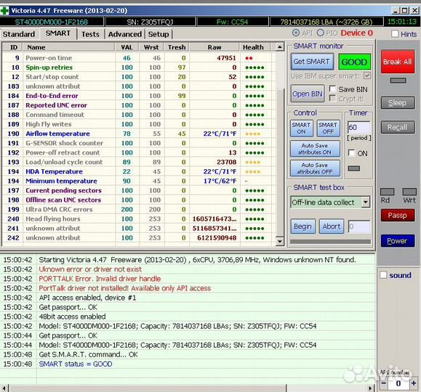Screen dimensions: 421x392
Task: Toggle the sound checkbox
Action: click(383, 275)
